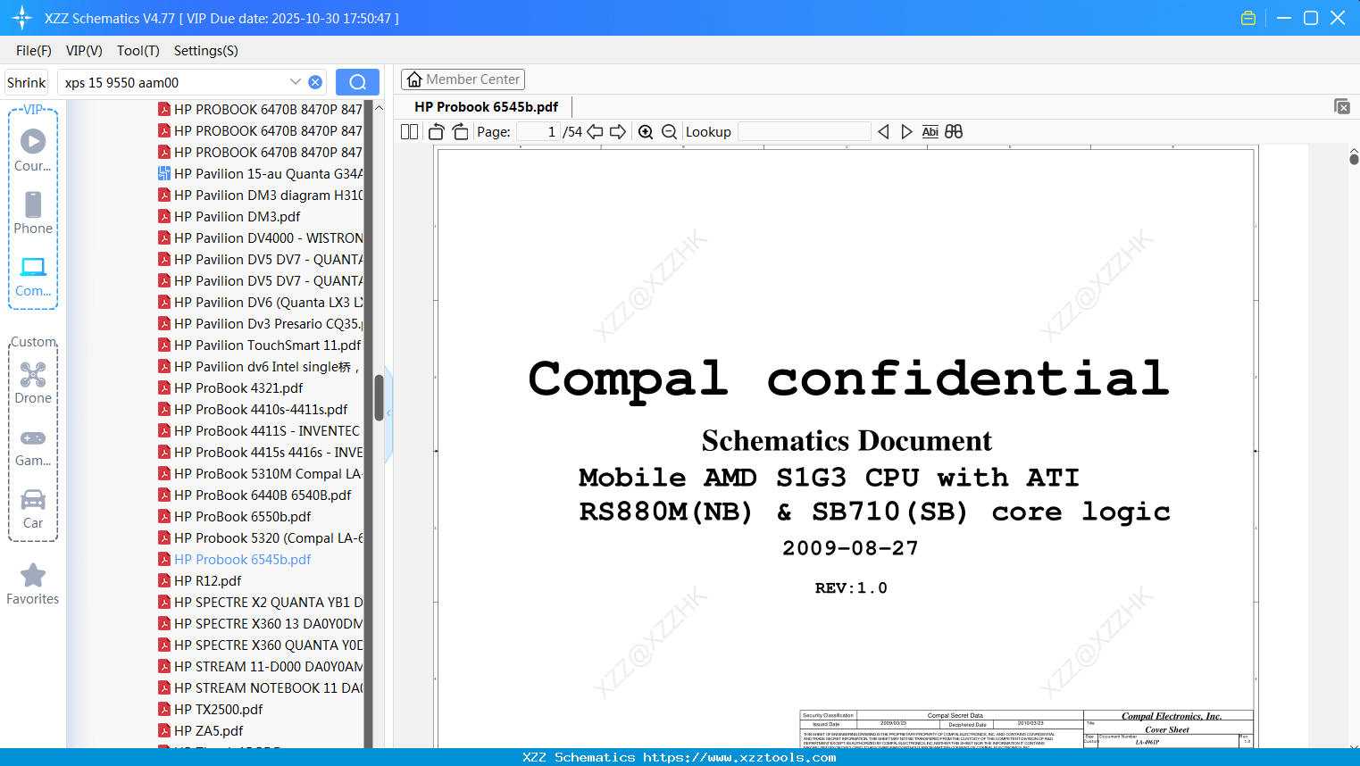Click the file list scrollbar thumb
1360x766 pixels.
coord(379,397)
